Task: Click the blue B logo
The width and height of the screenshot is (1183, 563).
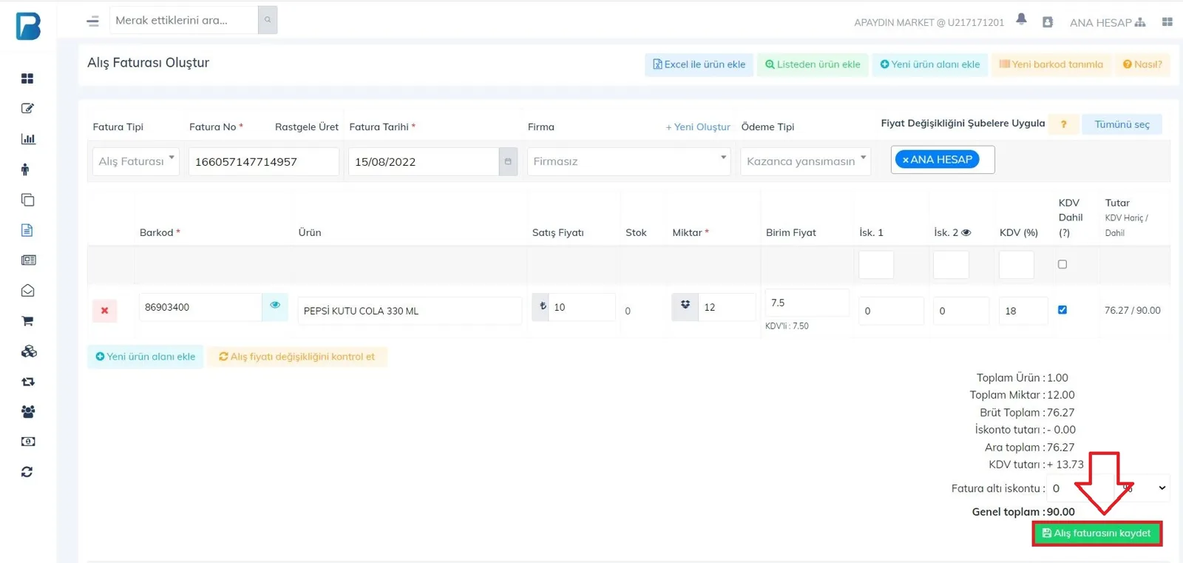Action: (x=28, y=26)
